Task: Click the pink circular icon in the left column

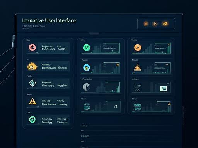Action: coord(32,47)
